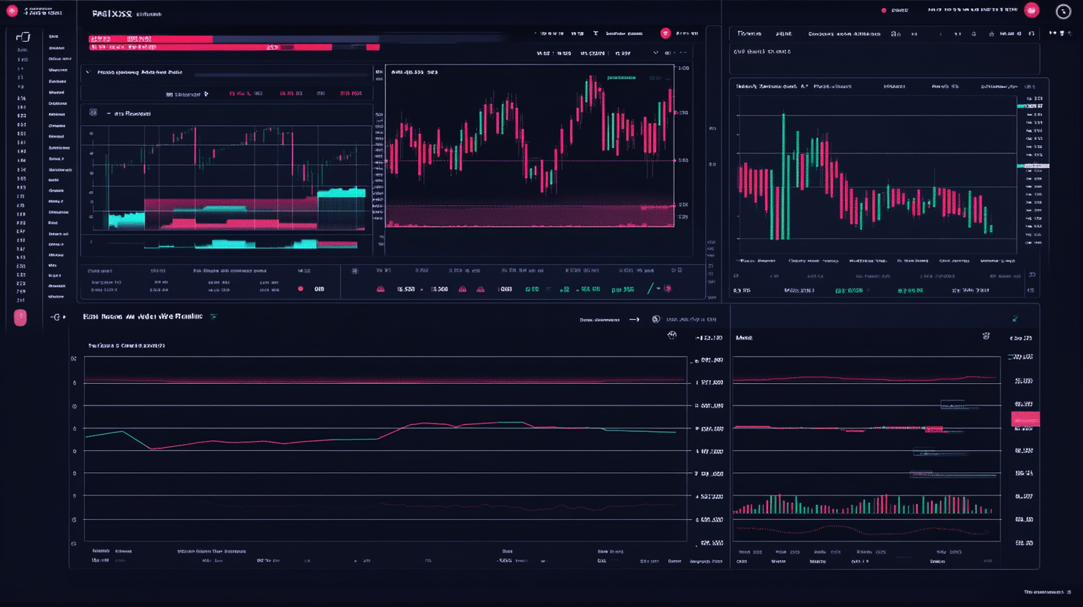This screenshot has width=1083, height=607.
Task: Click the upper pink progress bar
Action: point(151,37)
